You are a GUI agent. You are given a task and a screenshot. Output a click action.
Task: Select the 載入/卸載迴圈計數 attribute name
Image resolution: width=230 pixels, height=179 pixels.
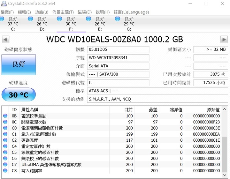pyautogui.click(x=39, y=134)
